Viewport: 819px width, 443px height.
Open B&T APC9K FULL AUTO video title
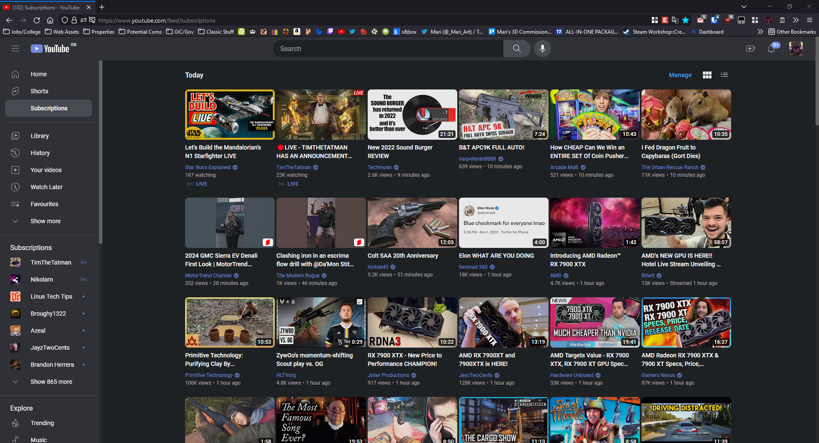pos(491,147)
